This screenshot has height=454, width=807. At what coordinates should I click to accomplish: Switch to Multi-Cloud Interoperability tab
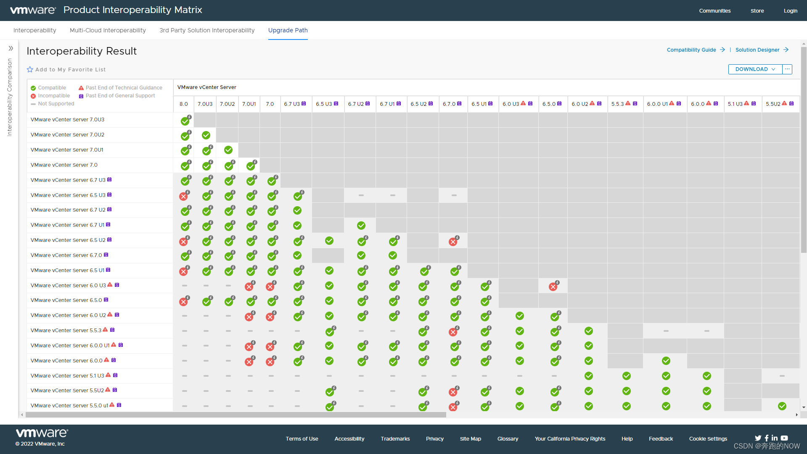point(108,30)
